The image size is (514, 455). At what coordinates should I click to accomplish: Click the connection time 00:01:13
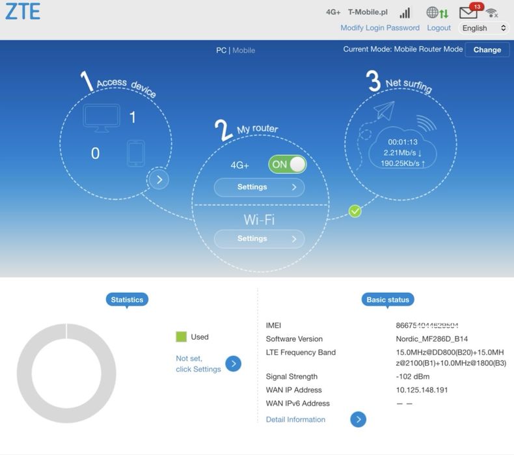(x=403, y=142)
